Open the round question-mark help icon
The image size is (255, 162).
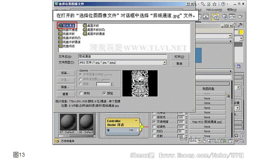click(223, 4)
